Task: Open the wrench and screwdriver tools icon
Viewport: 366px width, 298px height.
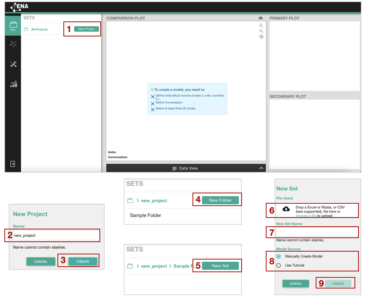Action: pyautogui.click(x=13, y=64)
